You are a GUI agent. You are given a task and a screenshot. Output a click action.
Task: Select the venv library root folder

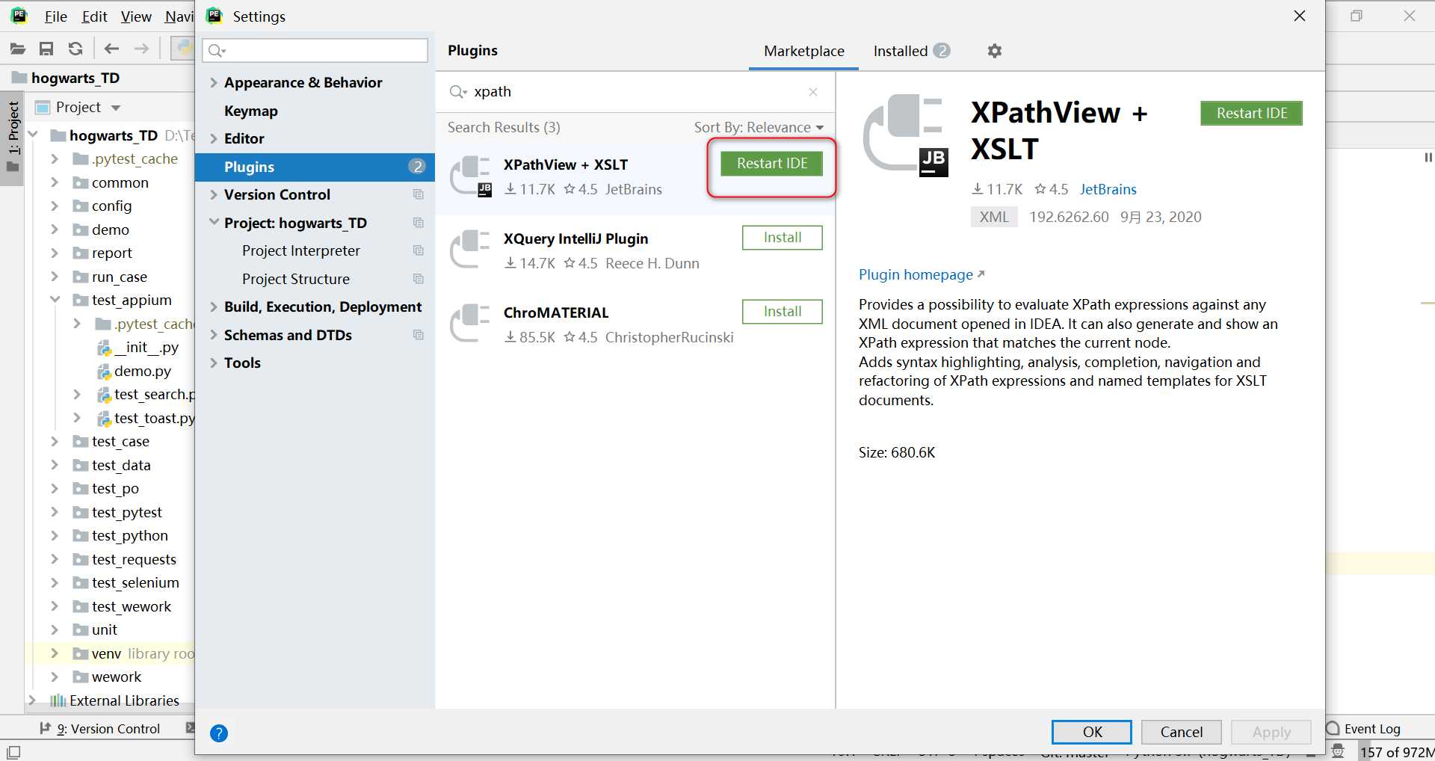(x=133, y=653)
